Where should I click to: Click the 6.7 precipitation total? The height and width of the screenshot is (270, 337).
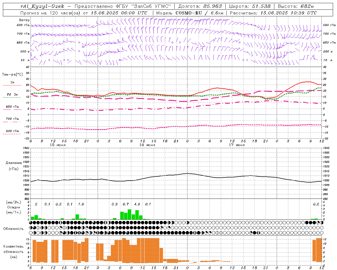[x=126, y=204]
